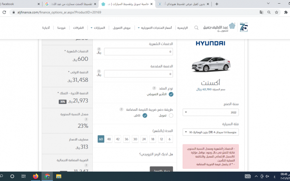This screenshot has width=290, height=181.
Task: Close the حاسبة تمويل وتقسيط السيارات tab
Action: [152, 4]
